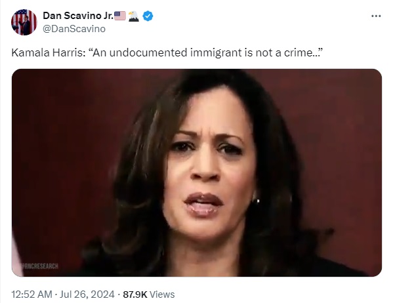Open the 12:52 AM timestamp link
Image resolution: width=393 pixels, height=303 pixels.
coord(32,294)
